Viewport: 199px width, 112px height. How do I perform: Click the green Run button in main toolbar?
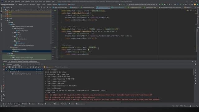160,4
